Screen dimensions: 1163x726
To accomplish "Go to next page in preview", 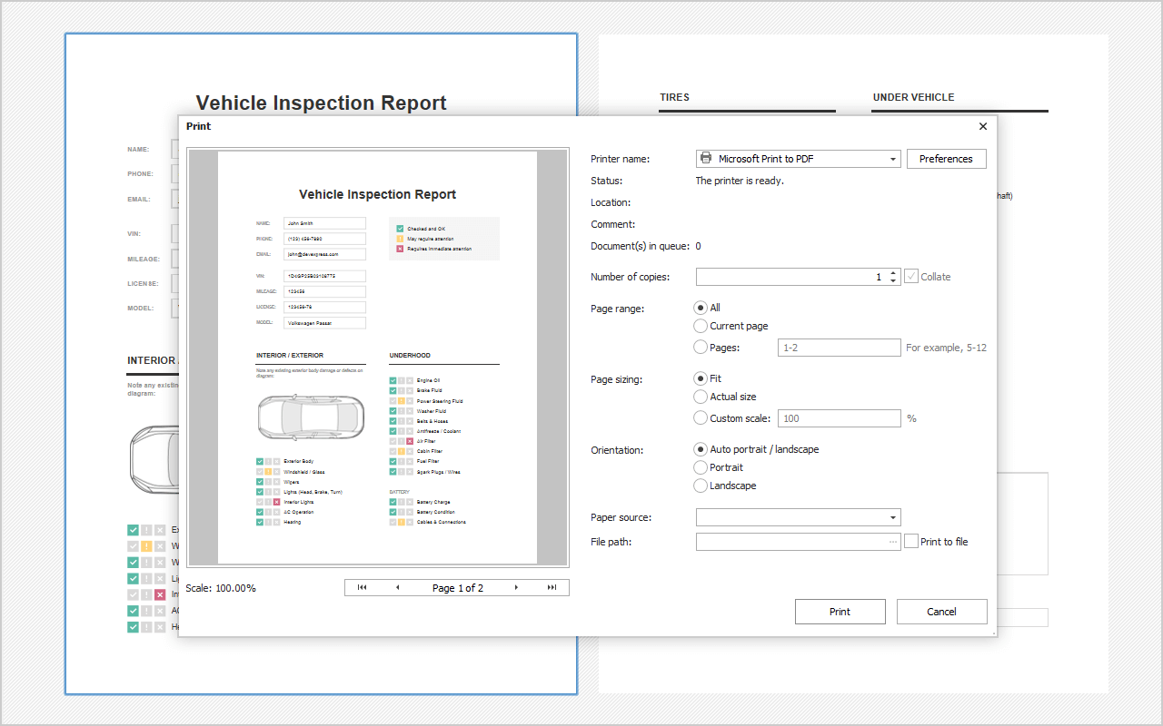I will click(517, 588).
